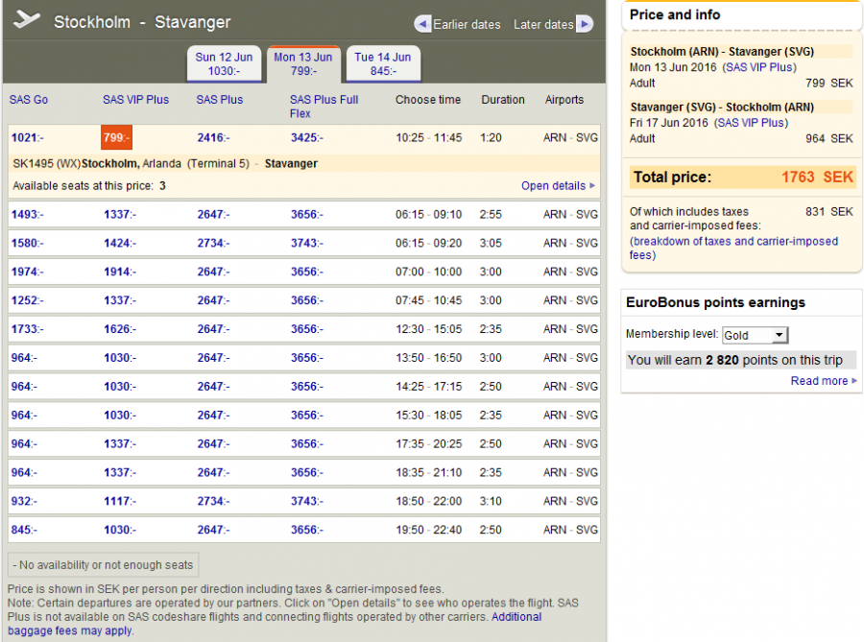864x642 pixels.
Task: Click SAS VIP Plus link under Mon 13 Jun
Action: click(x=758, y=68)
